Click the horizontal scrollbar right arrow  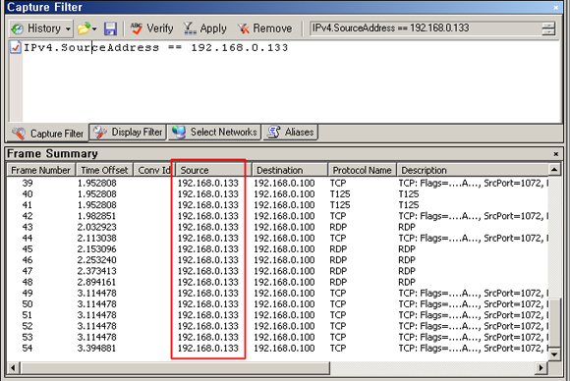[x=541, y=368]
